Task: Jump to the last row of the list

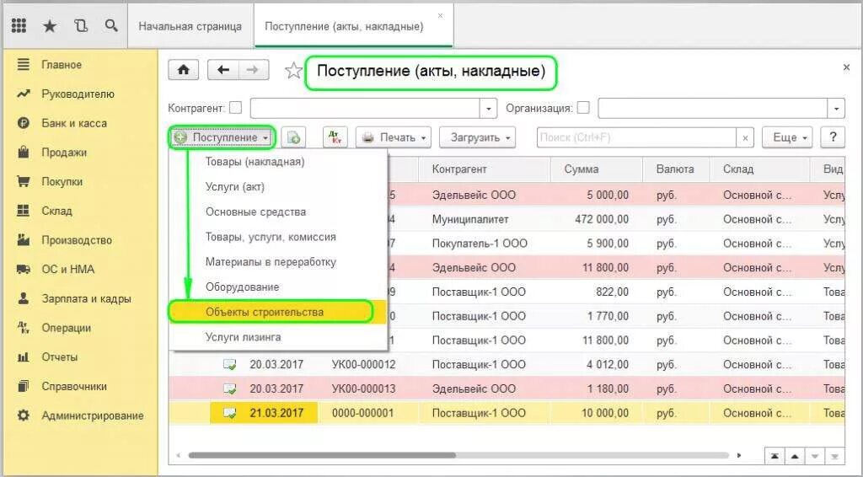Action: click(x=835, y=456)
